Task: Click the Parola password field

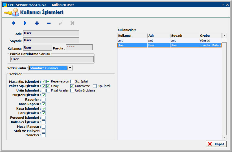Action: [x=79, y=47]
